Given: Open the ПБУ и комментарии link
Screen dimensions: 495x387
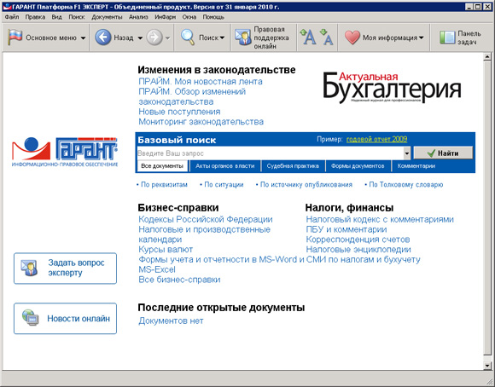Looking at the screenshot, I should [x=346, y=229].
